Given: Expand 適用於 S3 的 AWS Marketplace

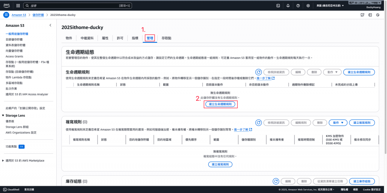Looking at the screenshot, I should tap(3, 161).
